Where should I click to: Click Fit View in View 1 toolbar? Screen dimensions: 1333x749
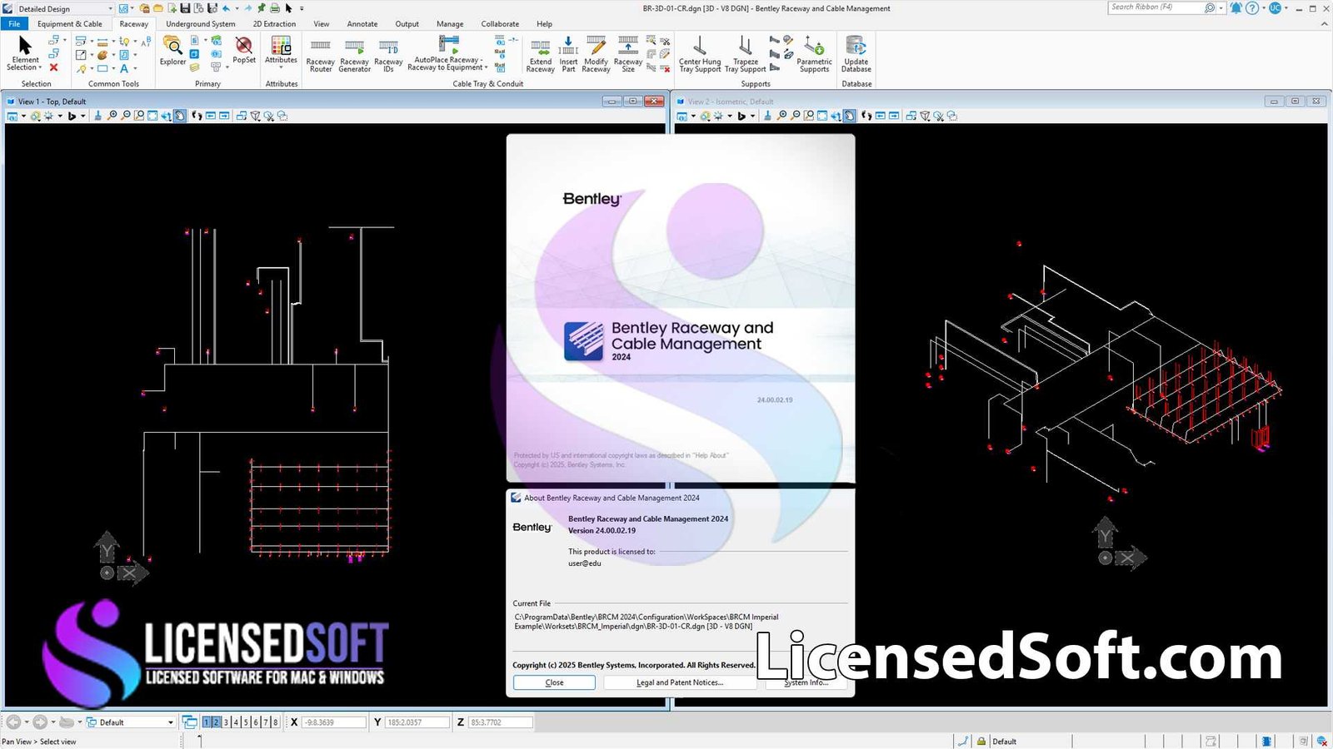pyautogui.click(x=152, y=116)
